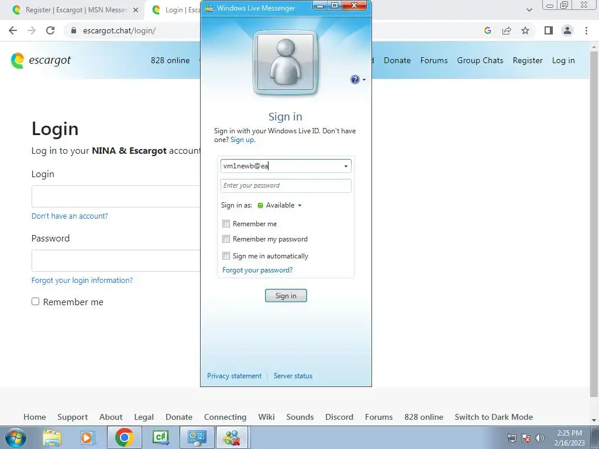Open Forums in the site header
The image size is (599, 449).
pos(434,60)
